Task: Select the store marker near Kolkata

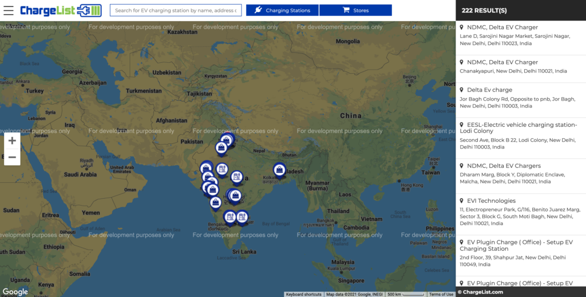Action: pyautogui.click(x=279, y=171)
